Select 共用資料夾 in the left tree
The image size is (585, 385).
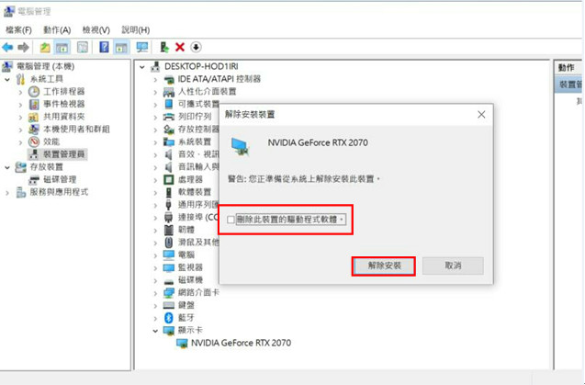(x=64, y=117)
